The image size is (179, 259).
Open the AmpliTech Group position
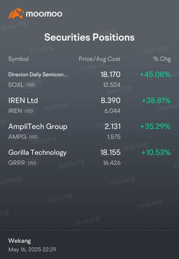[89, 131]
